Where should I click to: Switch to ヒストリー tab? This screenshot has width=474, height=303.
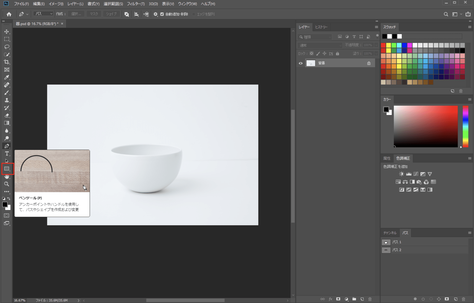[x=321, y=27]
